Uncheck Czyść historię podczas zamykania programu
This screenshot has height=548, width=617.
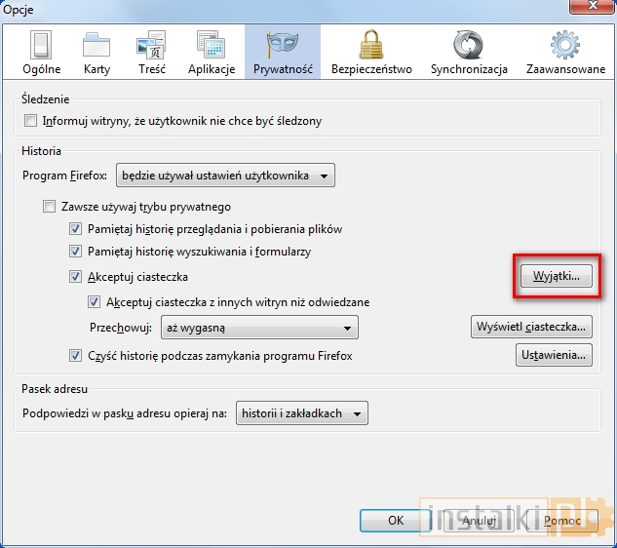(x=76, y=356)
